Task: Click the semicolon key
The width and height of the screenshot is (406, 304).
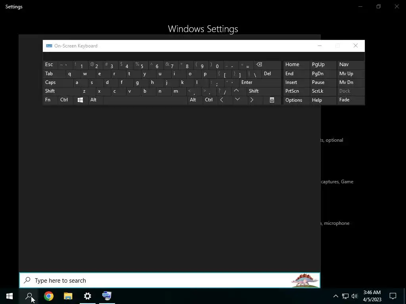Action: pyautogui.click(x=216, y=83)
